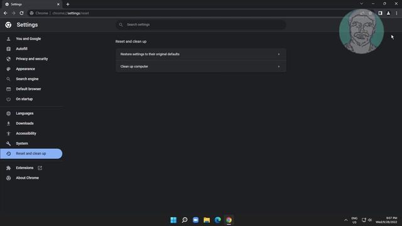Click the System wrench icon
This screenshot has width=402, height=226.
(8, 144)
